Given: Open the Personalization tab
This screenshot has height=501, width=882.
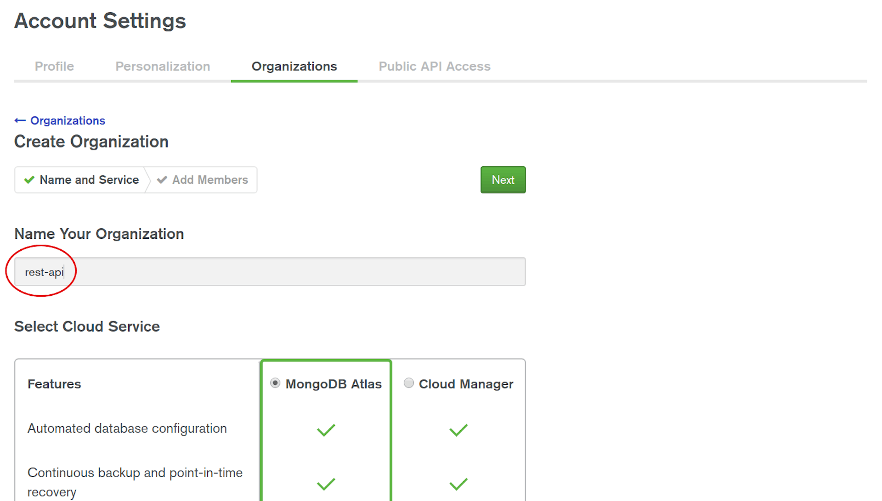Looking at the screenshot, I should [x=163, y=66].
